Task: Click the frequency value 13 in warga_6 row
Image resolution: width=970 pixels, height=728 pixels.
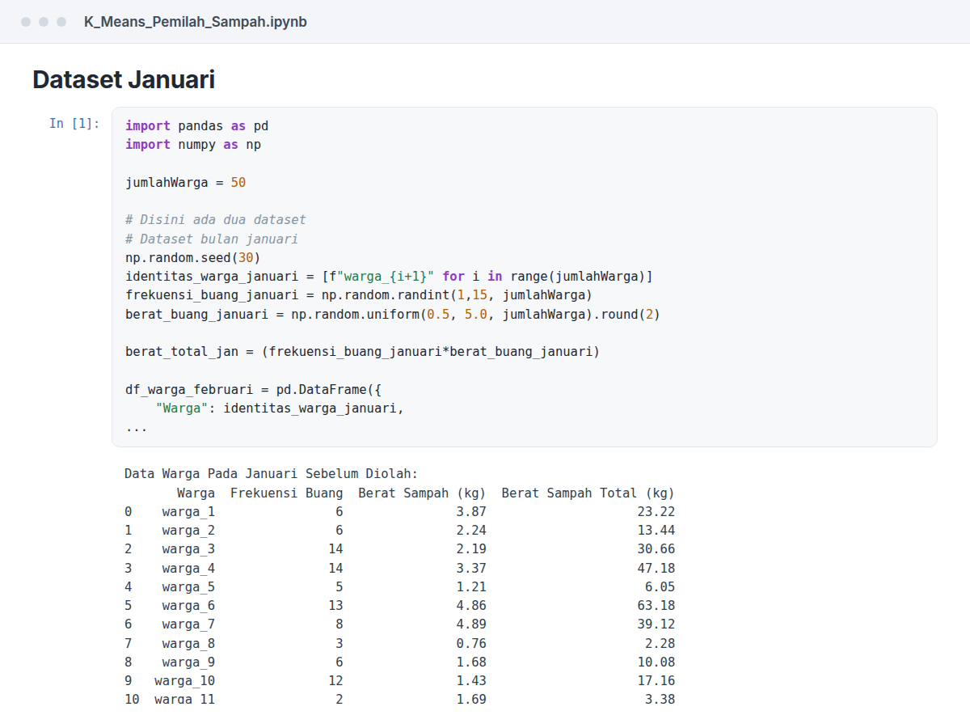Action: tap(335, 606)
